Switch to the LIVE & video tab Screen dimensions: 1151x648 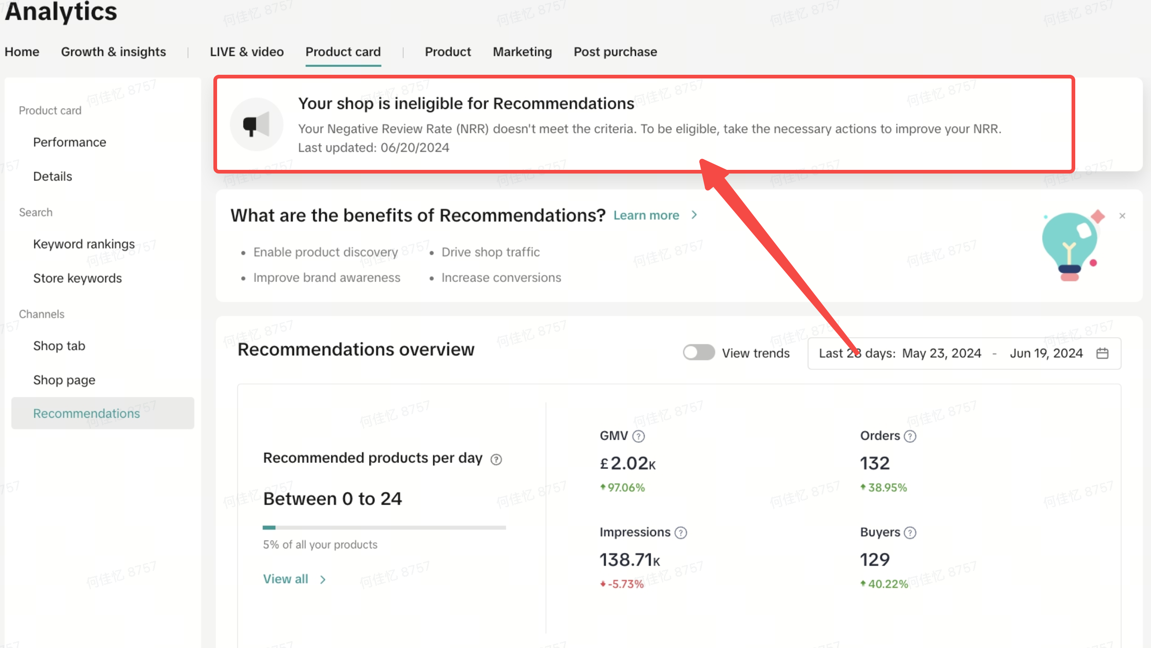coord(247,52)
